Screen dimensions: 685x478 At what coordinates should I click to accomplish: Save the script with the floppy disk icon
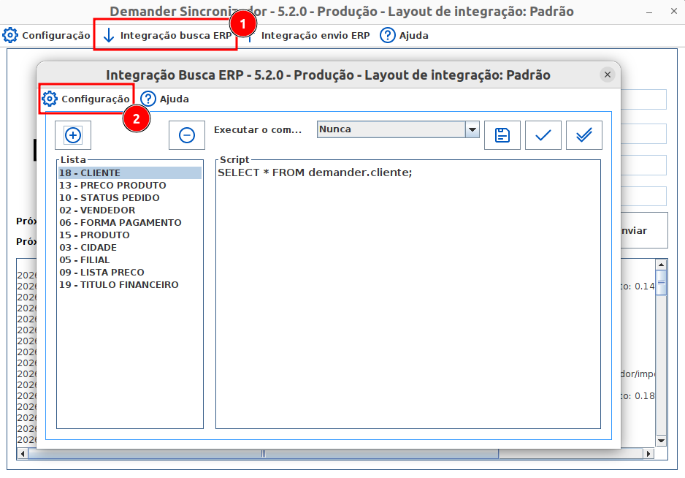pyautogui.click(x=502, y=135)
